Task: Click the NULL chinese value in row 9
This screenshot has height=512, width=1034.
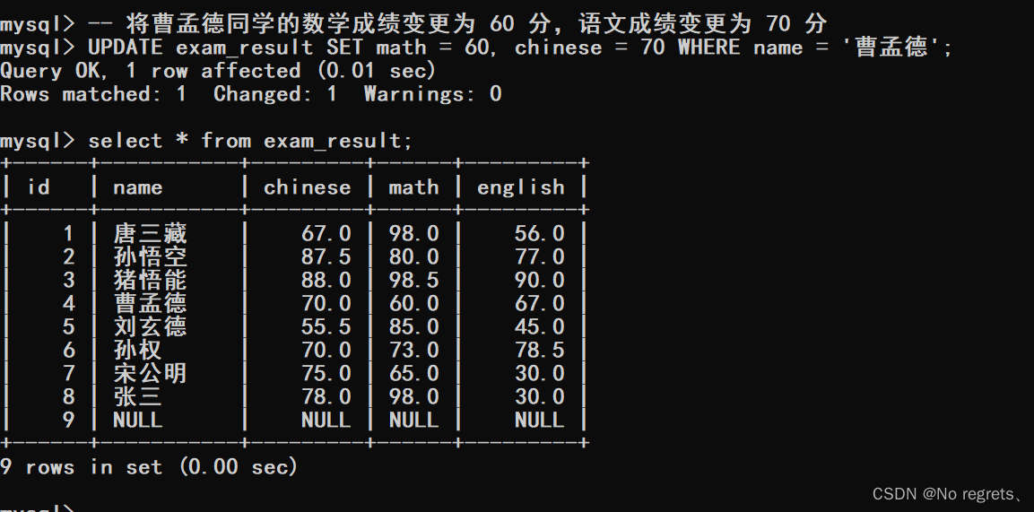Action: (x=326, y=420)
